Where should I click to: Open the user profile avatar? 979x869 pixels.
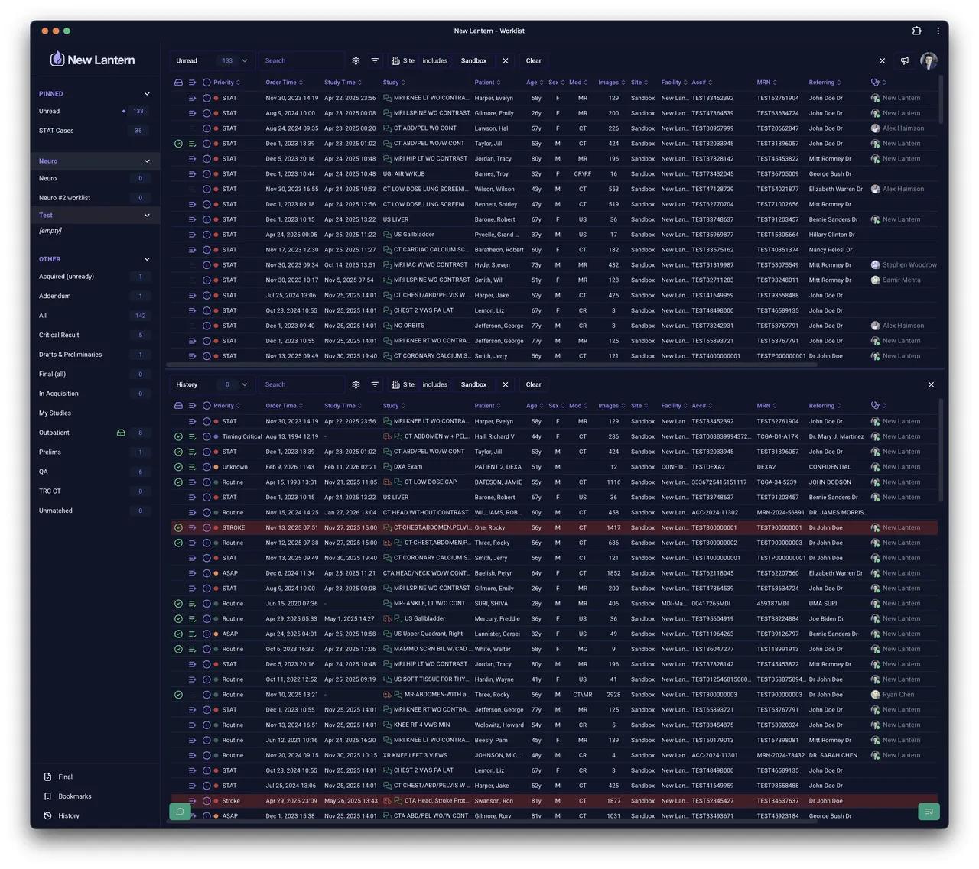(x=929, y=60)
